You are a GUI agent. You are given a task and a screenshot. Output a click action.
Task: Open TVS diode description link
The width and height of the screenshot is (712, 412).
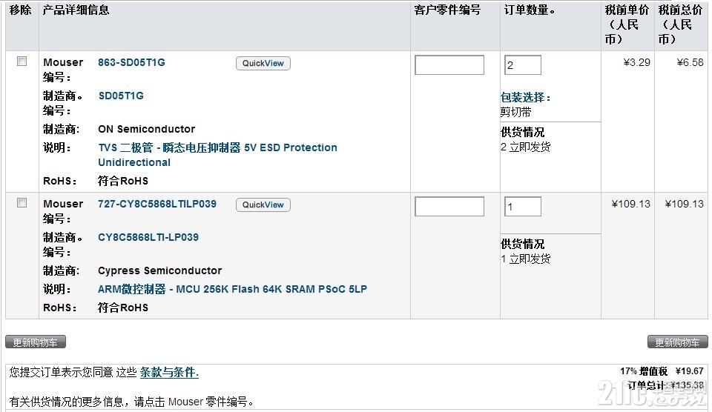tap(217, 155)
